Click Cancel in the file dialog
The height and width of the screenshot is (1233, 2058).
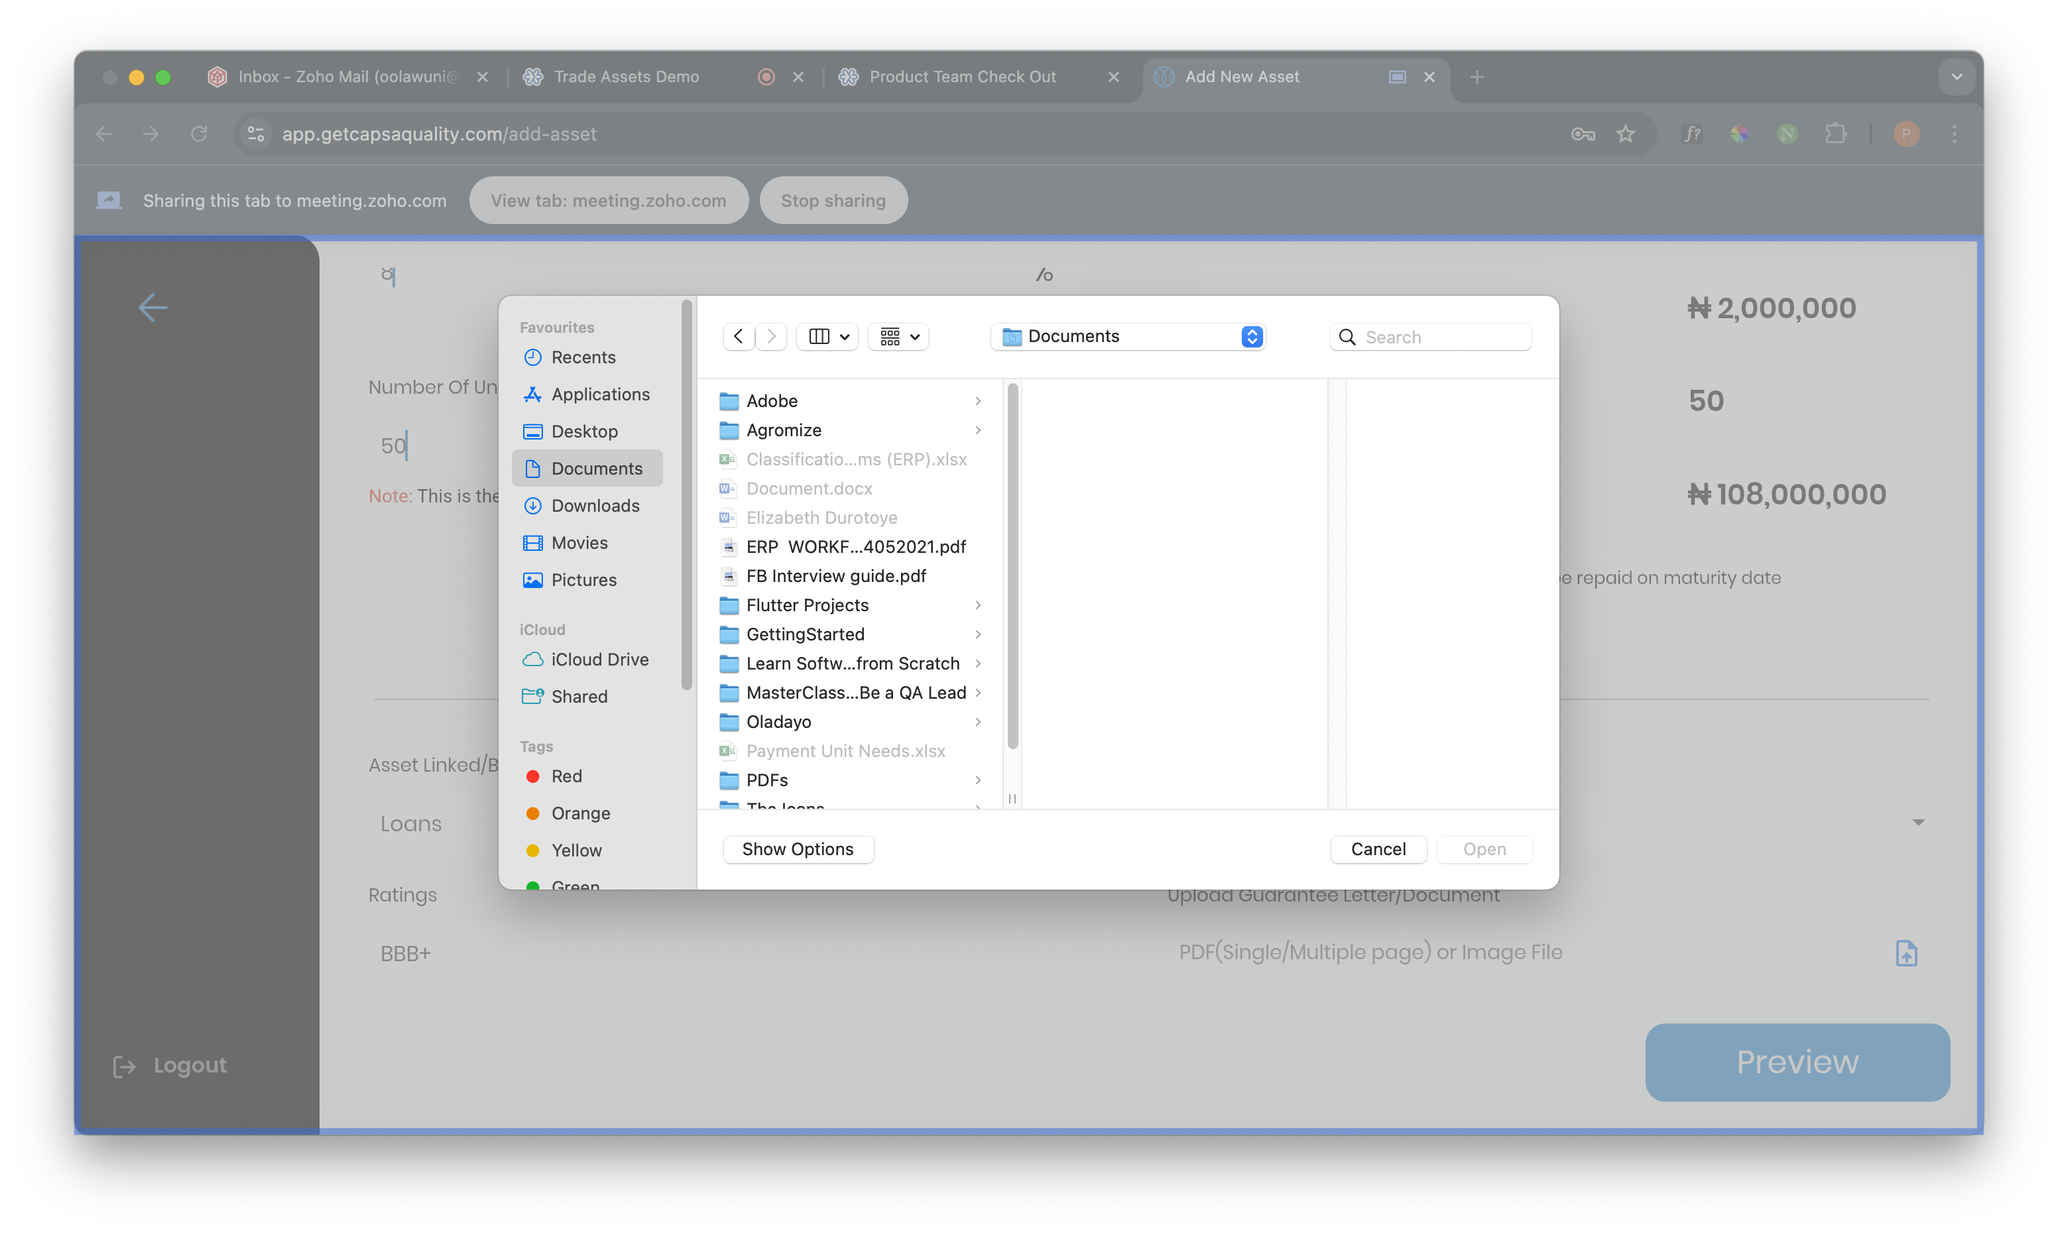(1378, 849)
